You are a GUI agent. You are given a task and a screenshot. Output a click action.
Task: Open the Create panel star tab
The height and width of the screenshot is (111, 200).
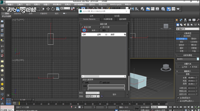click(x=177, y=20)
